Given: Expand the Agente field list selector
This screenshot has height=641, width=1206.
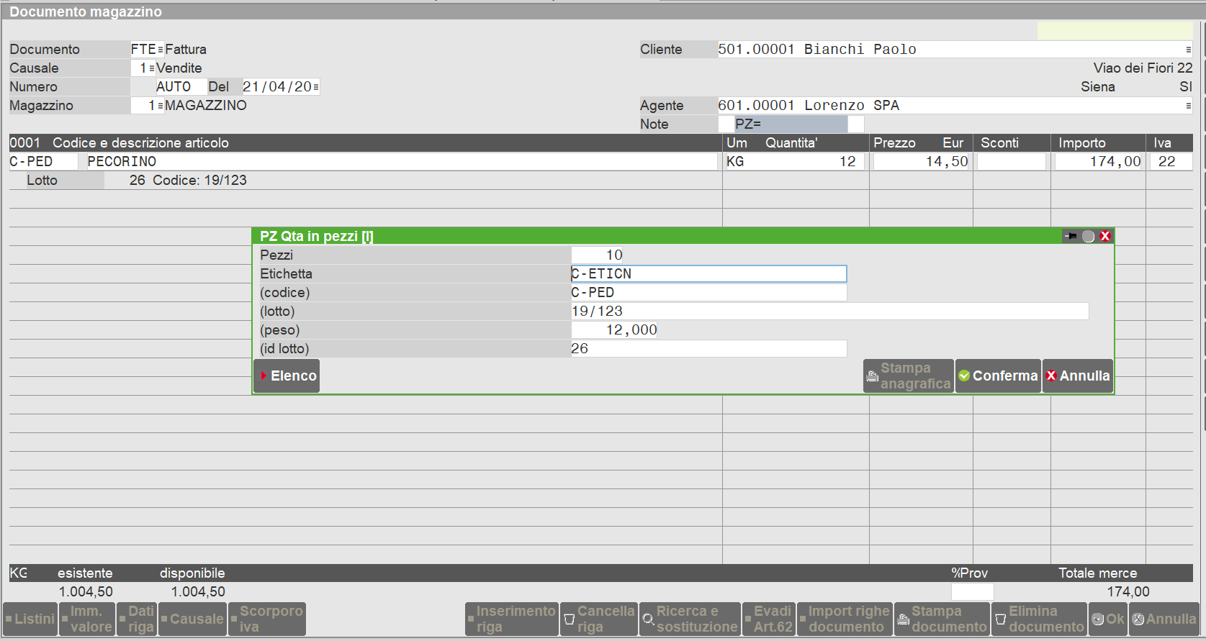Looking at the screenshot, I should tap(1188, 106).
